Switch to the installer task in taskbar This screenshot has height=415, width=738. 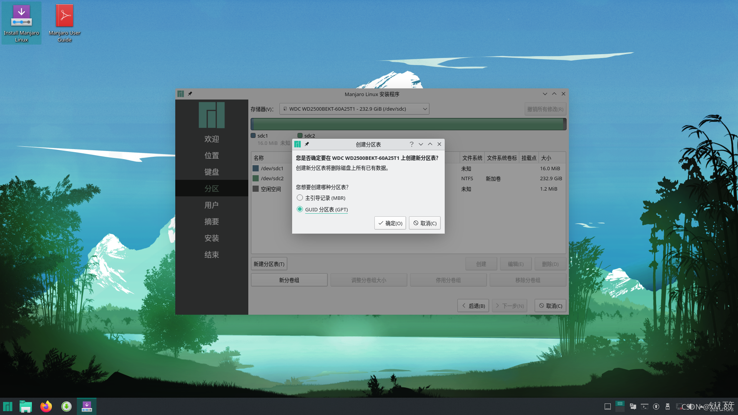pos(87,407)
